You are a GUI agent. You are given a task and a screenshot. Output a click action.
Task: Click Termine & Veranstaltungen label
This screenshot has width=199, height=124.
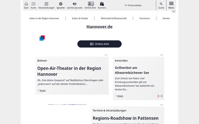109,110
